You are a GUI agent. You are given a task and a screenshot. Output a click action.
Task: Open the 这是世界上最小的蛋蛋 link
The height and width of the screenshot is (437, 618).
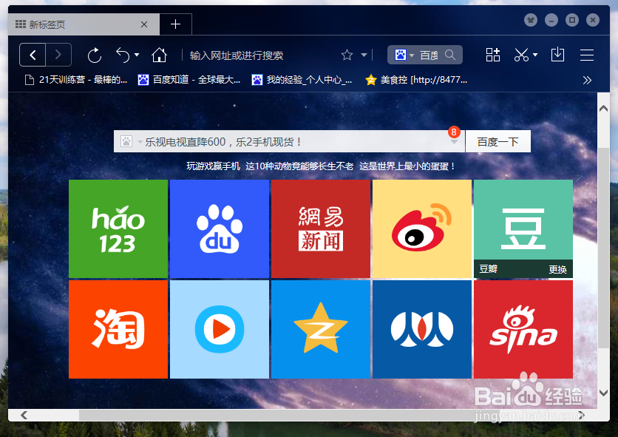coord(407,166)
